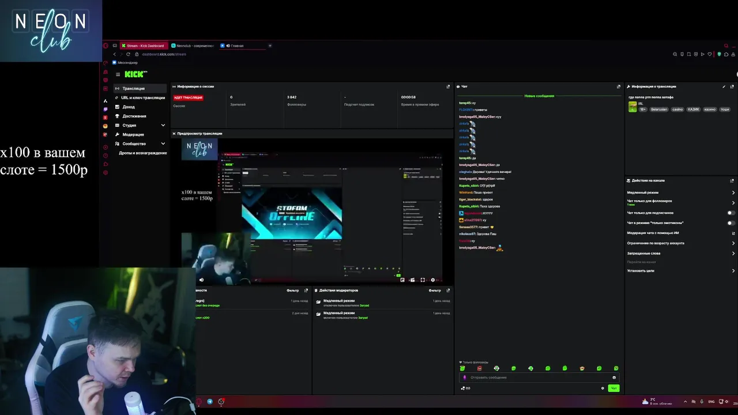The image size is (738, 415).
Task: Open Фильтр in moderator actions panel
Action: 435,290
